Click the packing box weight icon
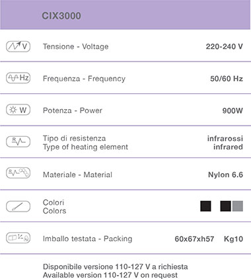251x279 pixels. click(18, 238)
